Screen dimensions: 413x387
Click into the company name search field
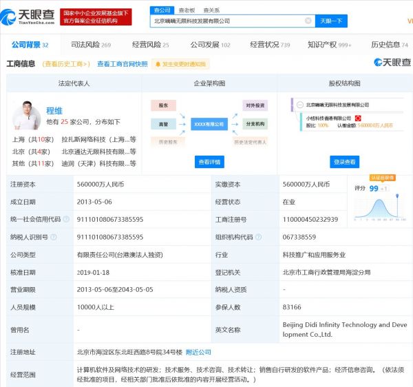[x=227, y=21]
